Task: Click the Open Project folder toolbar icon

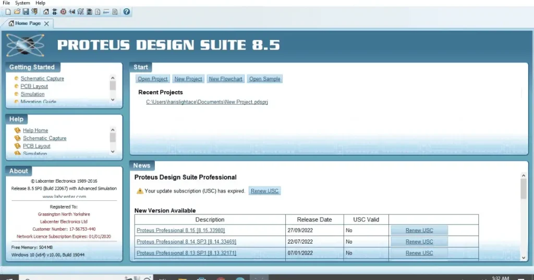Action: click(x=17, y=11)
